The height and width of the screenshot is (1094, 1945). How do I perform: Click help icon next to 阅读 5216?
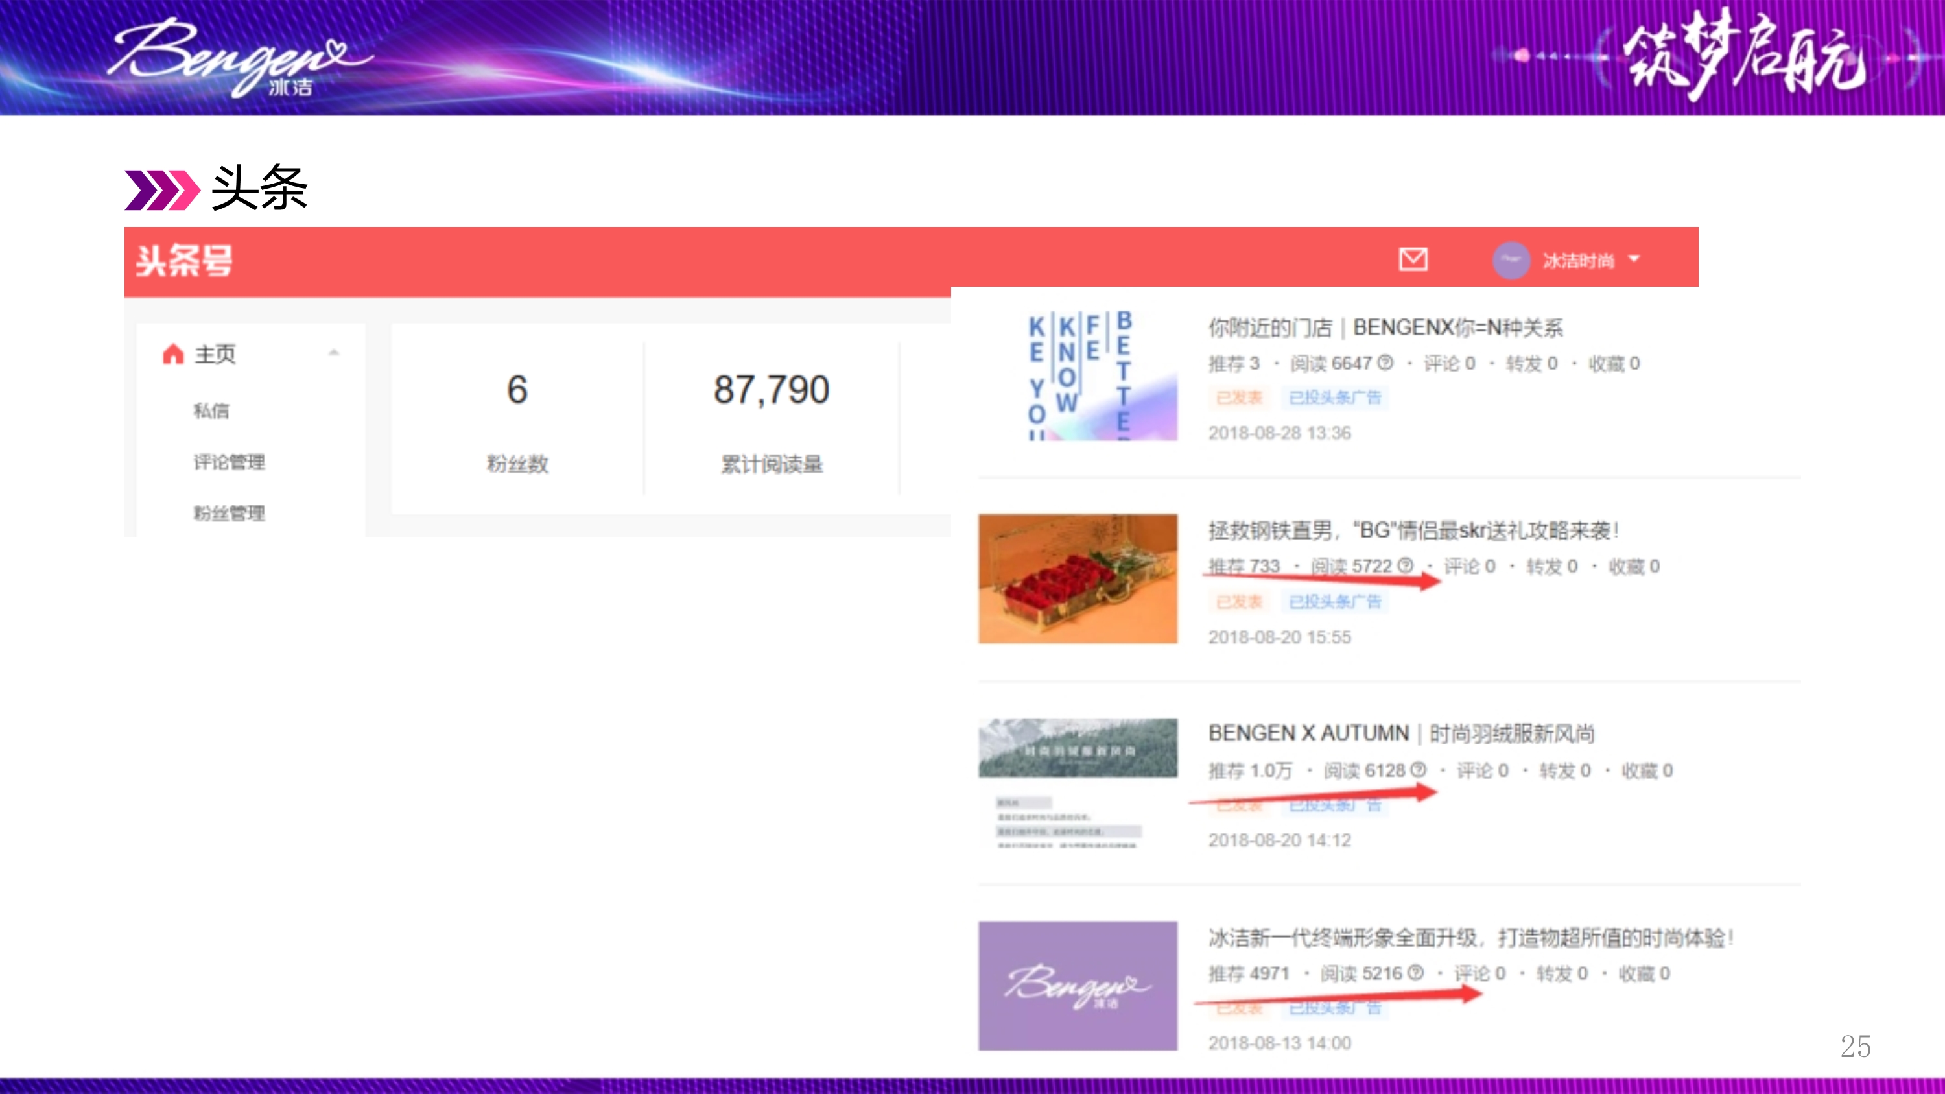click(x=1416, y=973)
